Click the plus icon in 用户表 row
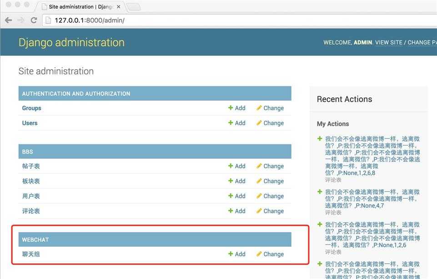 231,196
